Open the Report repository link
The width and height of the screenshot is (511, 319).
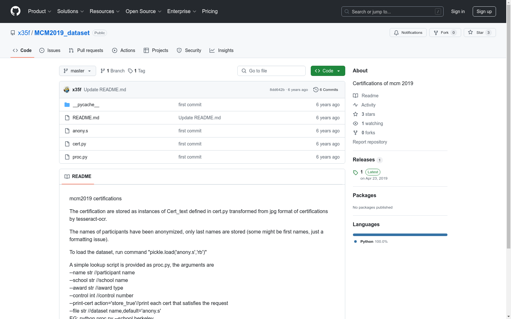click(x=370, y=142)
